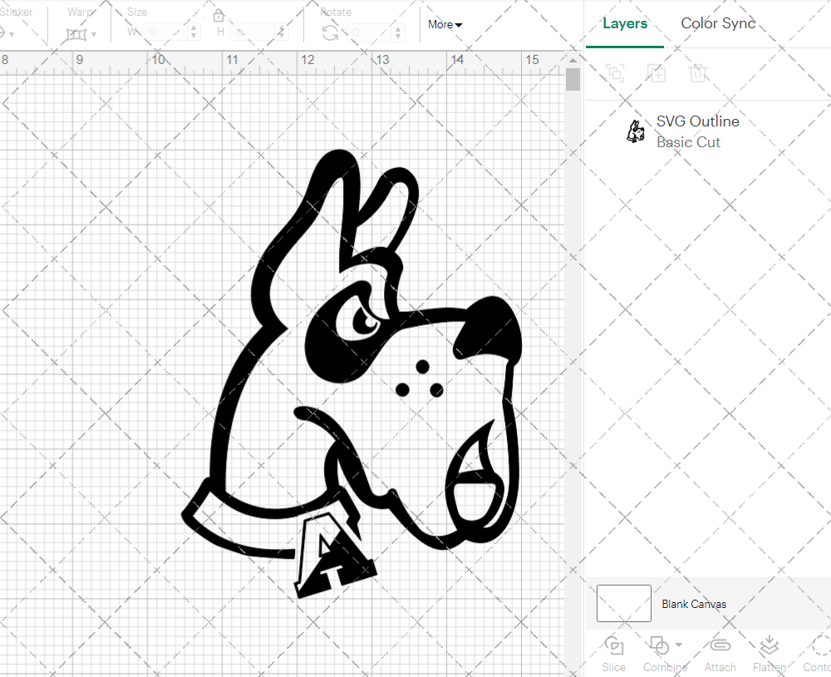
Task: Switch to the Color Sync tab
Action: click(x=717, y=23)
